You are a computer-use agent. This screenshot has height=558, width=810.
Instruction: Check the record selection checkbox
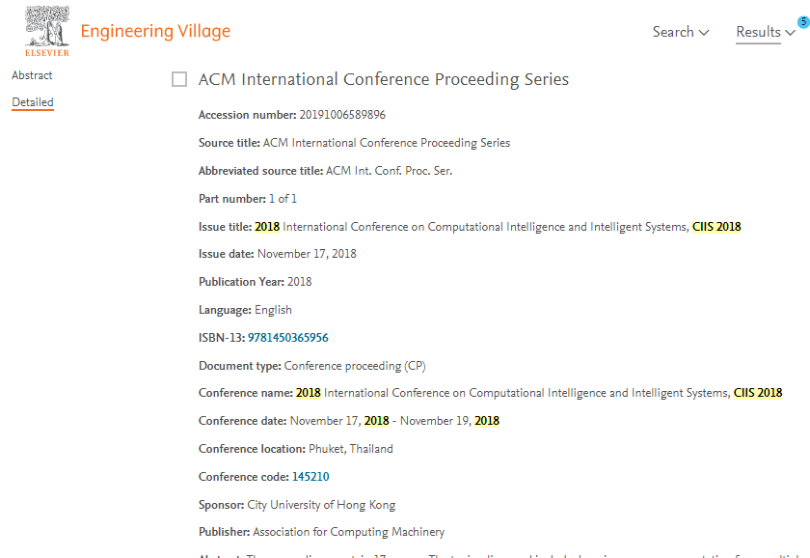coord(179,79)
